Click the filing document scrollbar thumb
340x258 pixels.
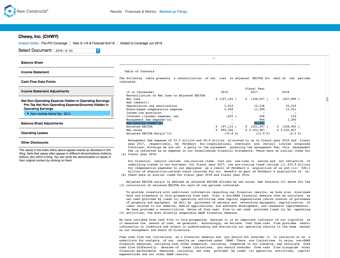click(x=327, y=99)
